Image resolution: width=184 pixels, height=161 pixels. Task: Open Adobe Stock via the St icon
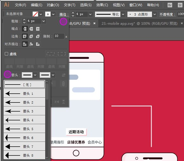pos(180,5)
